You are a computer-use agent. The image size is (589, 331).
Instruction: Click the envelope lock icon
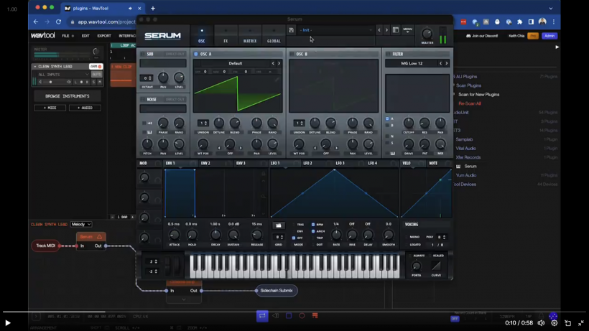264,174
